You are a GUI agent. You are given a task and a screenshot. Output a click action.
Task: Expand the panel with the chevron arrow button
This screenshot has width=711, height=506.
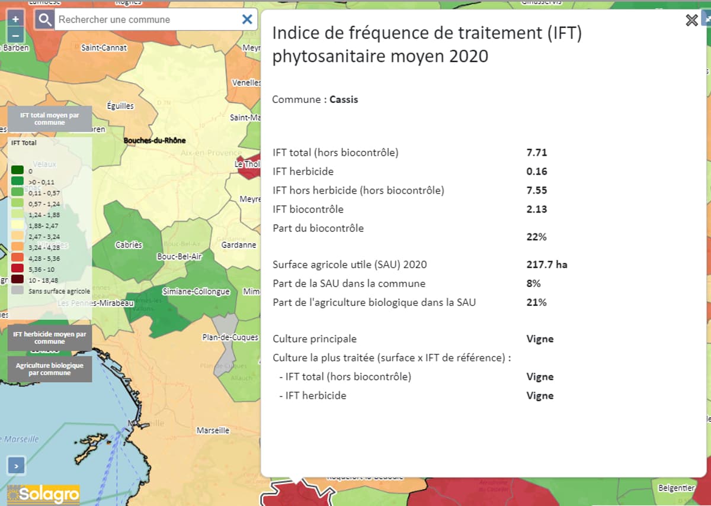pos(16,466)
